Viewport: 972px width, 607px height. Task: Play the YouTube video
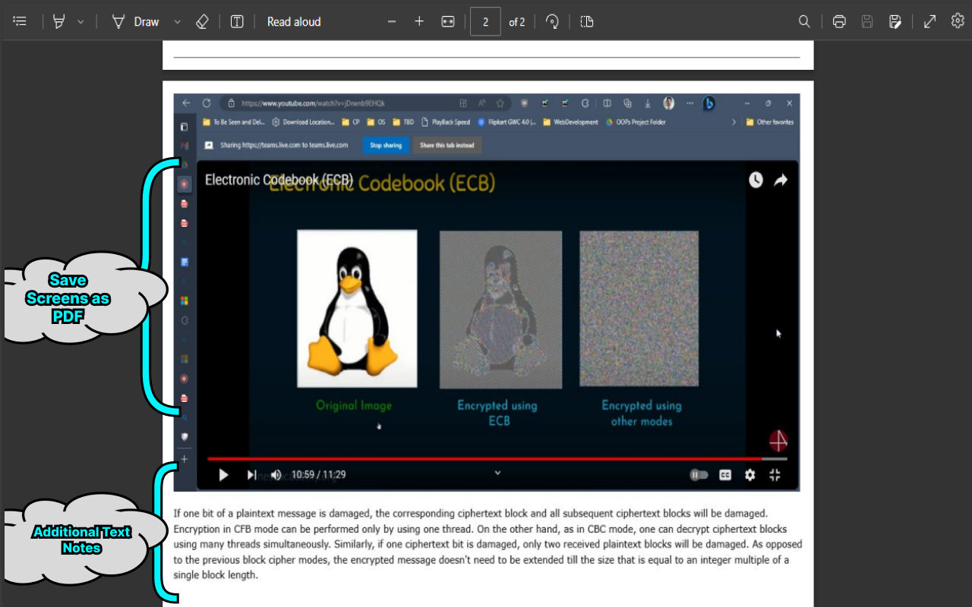pyautogui.click(x=223, y=475)
